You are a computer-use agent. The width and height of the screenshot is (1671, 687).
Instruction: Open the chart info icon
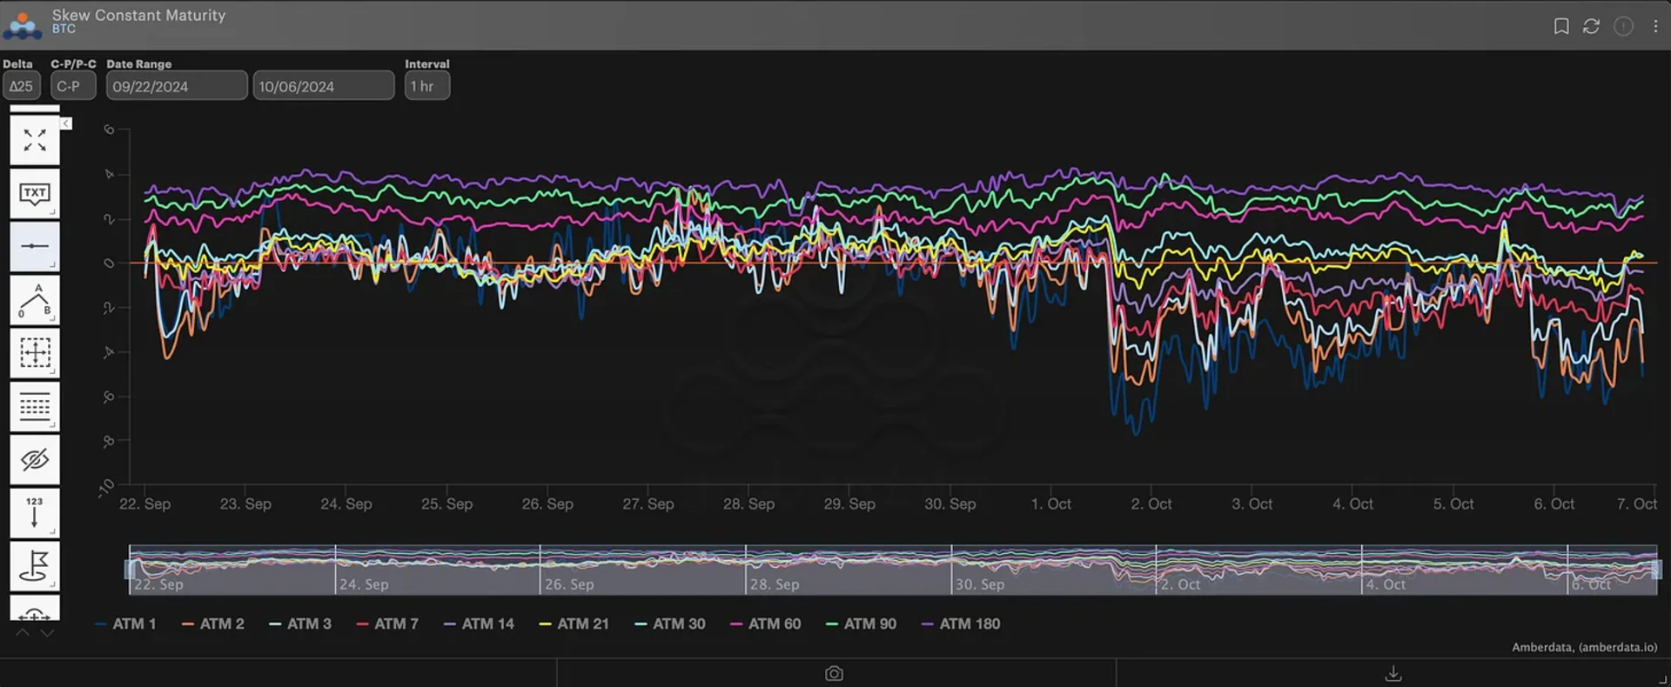click(1623, 26)
